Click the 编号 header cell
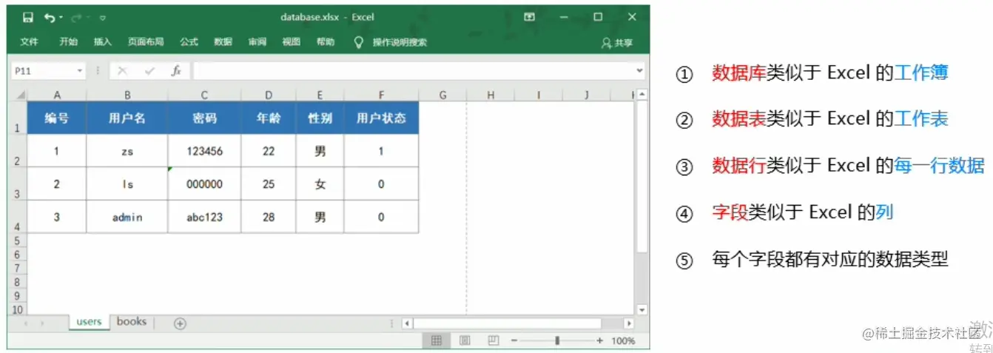The width and height of the screenshot is (993, 353). 56,118
